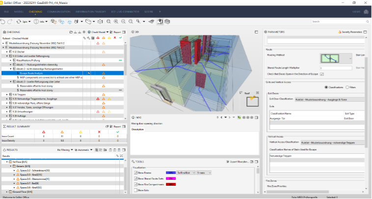Screen dimensions: 372x199
Task: Click the blue Show Routes color swatch
Action: pos(171,172)
